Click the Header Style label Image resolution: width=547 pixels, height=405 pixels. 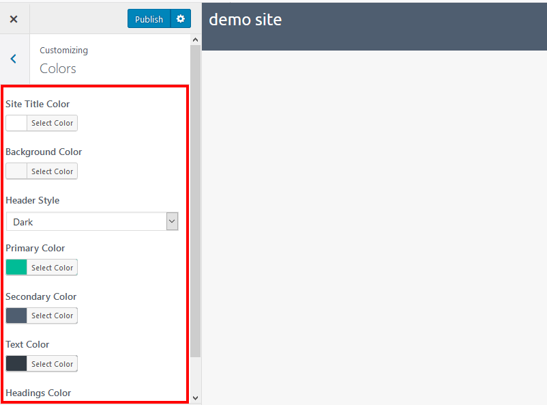(33, 200)
